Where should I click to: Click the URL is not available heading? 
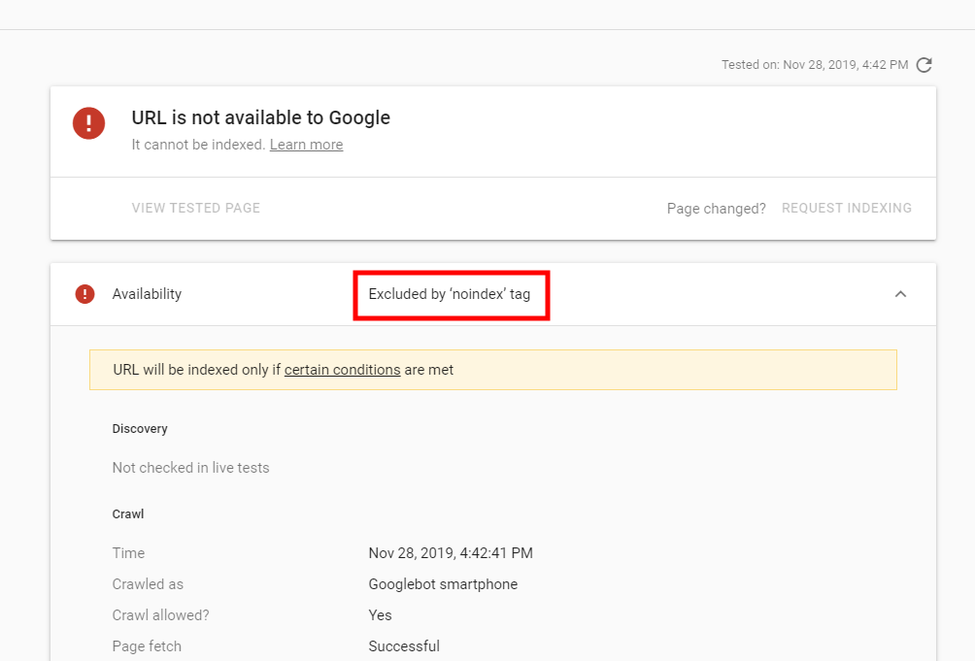(x=261, y=117)
